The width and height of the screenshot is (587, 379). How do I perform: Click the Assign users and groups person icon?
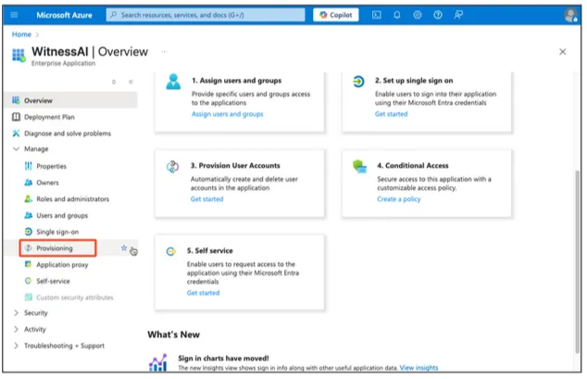(173, 82)
